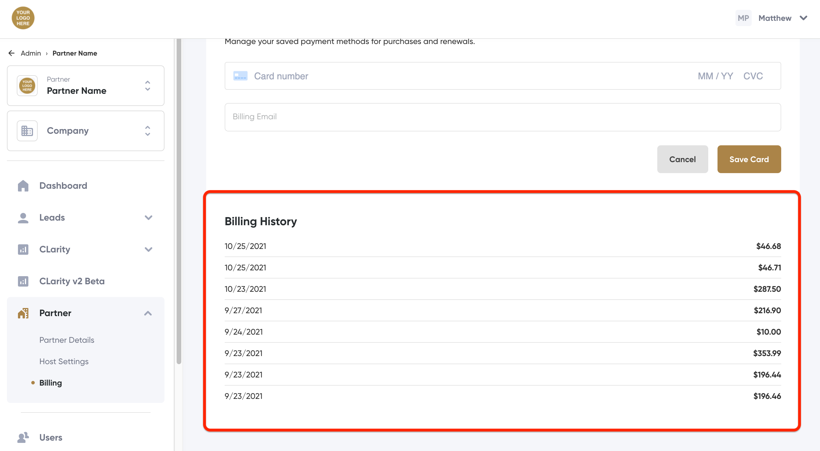Click the CLarity chart icon
Screen dimensions: 820x451
pos(23,250)
